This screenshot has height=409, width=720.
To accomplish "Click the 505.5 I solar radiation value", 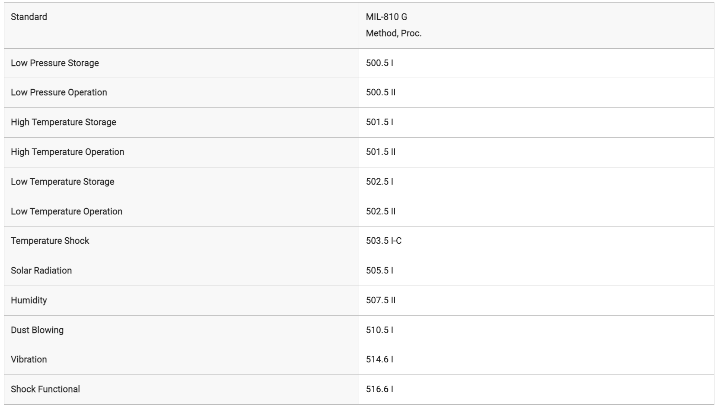I will [379, 271].
